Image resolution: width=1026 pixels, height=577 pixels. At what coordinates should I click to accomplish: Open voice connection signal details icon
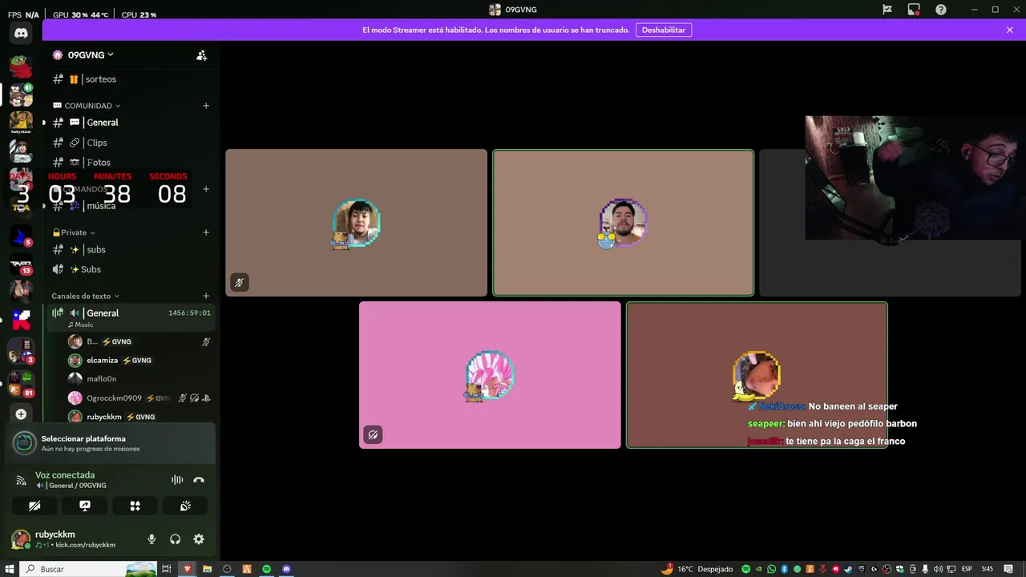(x=22, y=480)
